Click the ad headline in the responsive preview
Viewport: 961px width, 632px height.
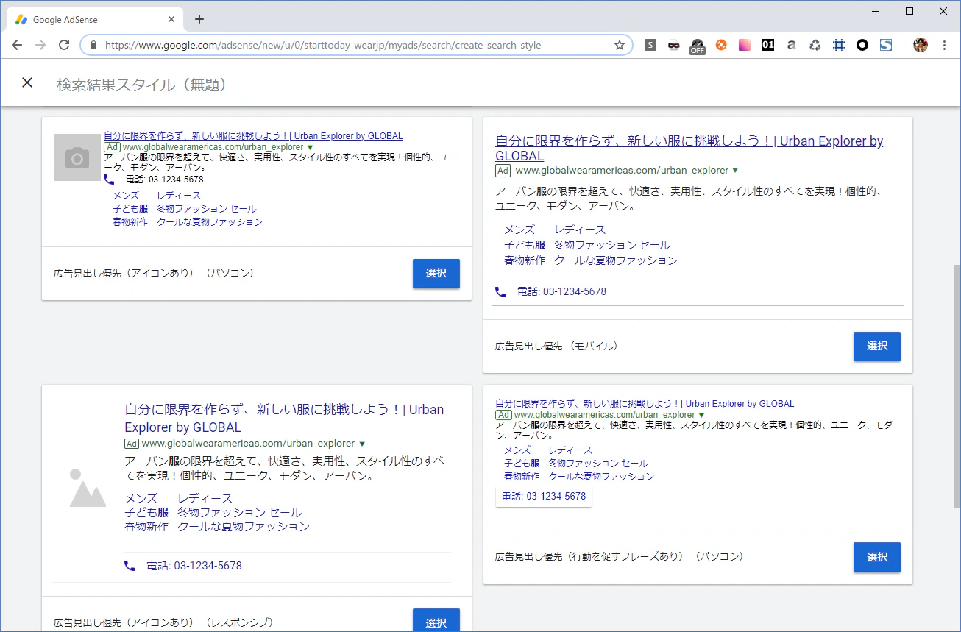pyautogui.click(x=284, y=419)
